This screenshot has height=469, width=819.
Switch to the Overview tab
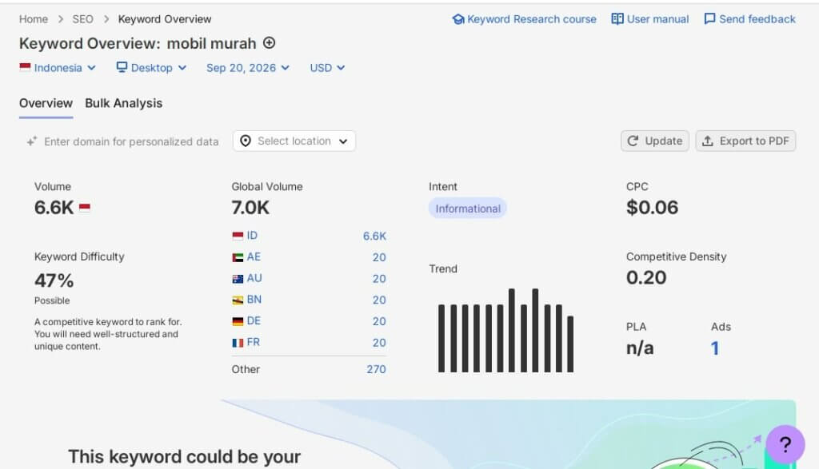coord(46,103)
